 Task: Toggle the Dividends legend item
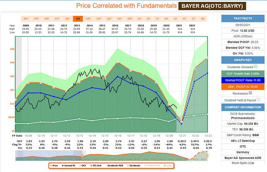coord(133,165)
